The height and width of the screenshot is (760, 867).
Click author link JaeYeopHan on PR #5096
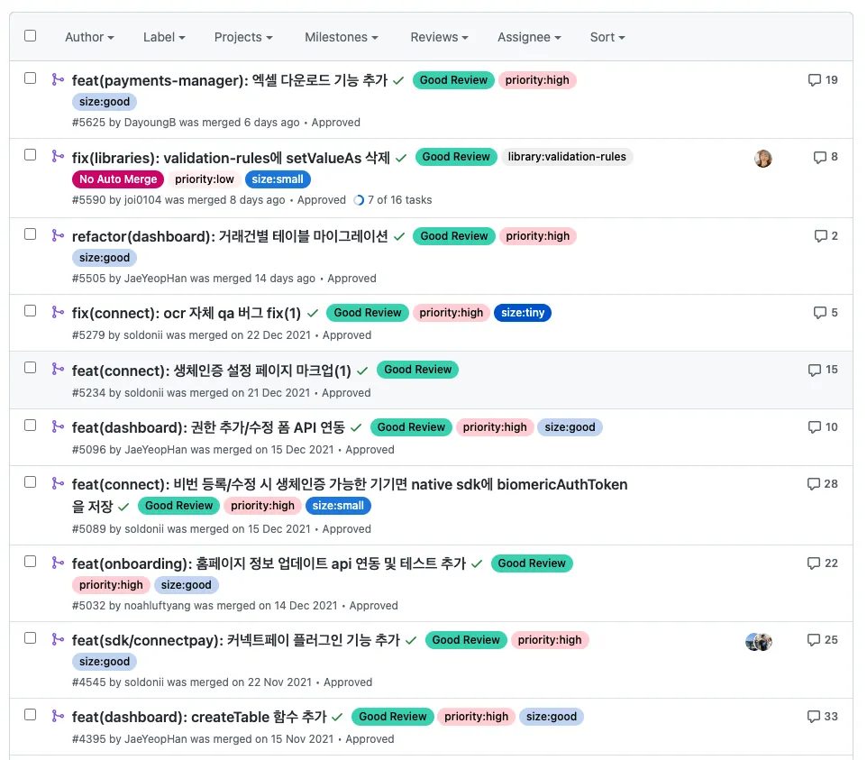point(156,450)
